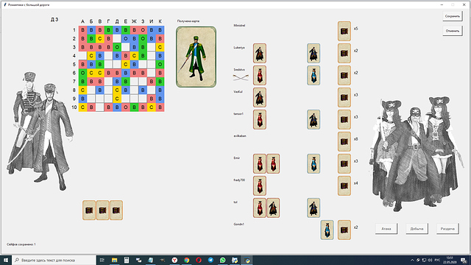Select the green cell А6 on the grid
Viewport: 471px width, 265px height.
point(82,73)
